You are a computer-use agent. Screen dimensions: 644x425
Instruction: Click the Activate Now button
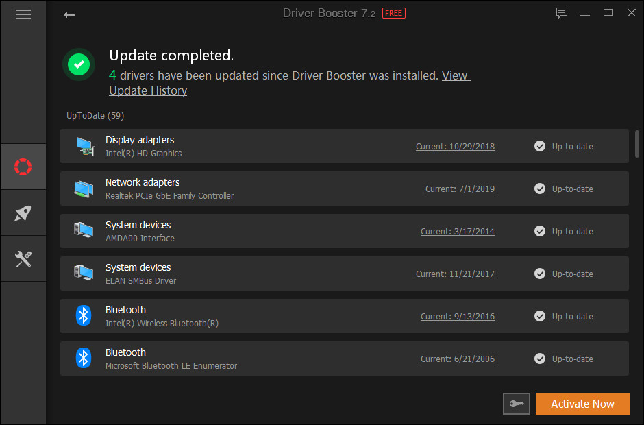point(582,404)
